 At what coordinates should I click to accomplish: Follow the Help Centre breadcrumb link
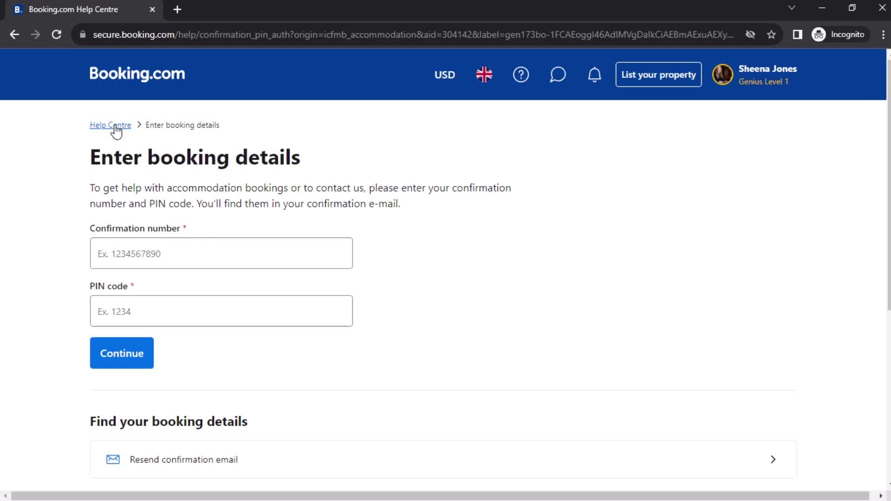[110, 125]
